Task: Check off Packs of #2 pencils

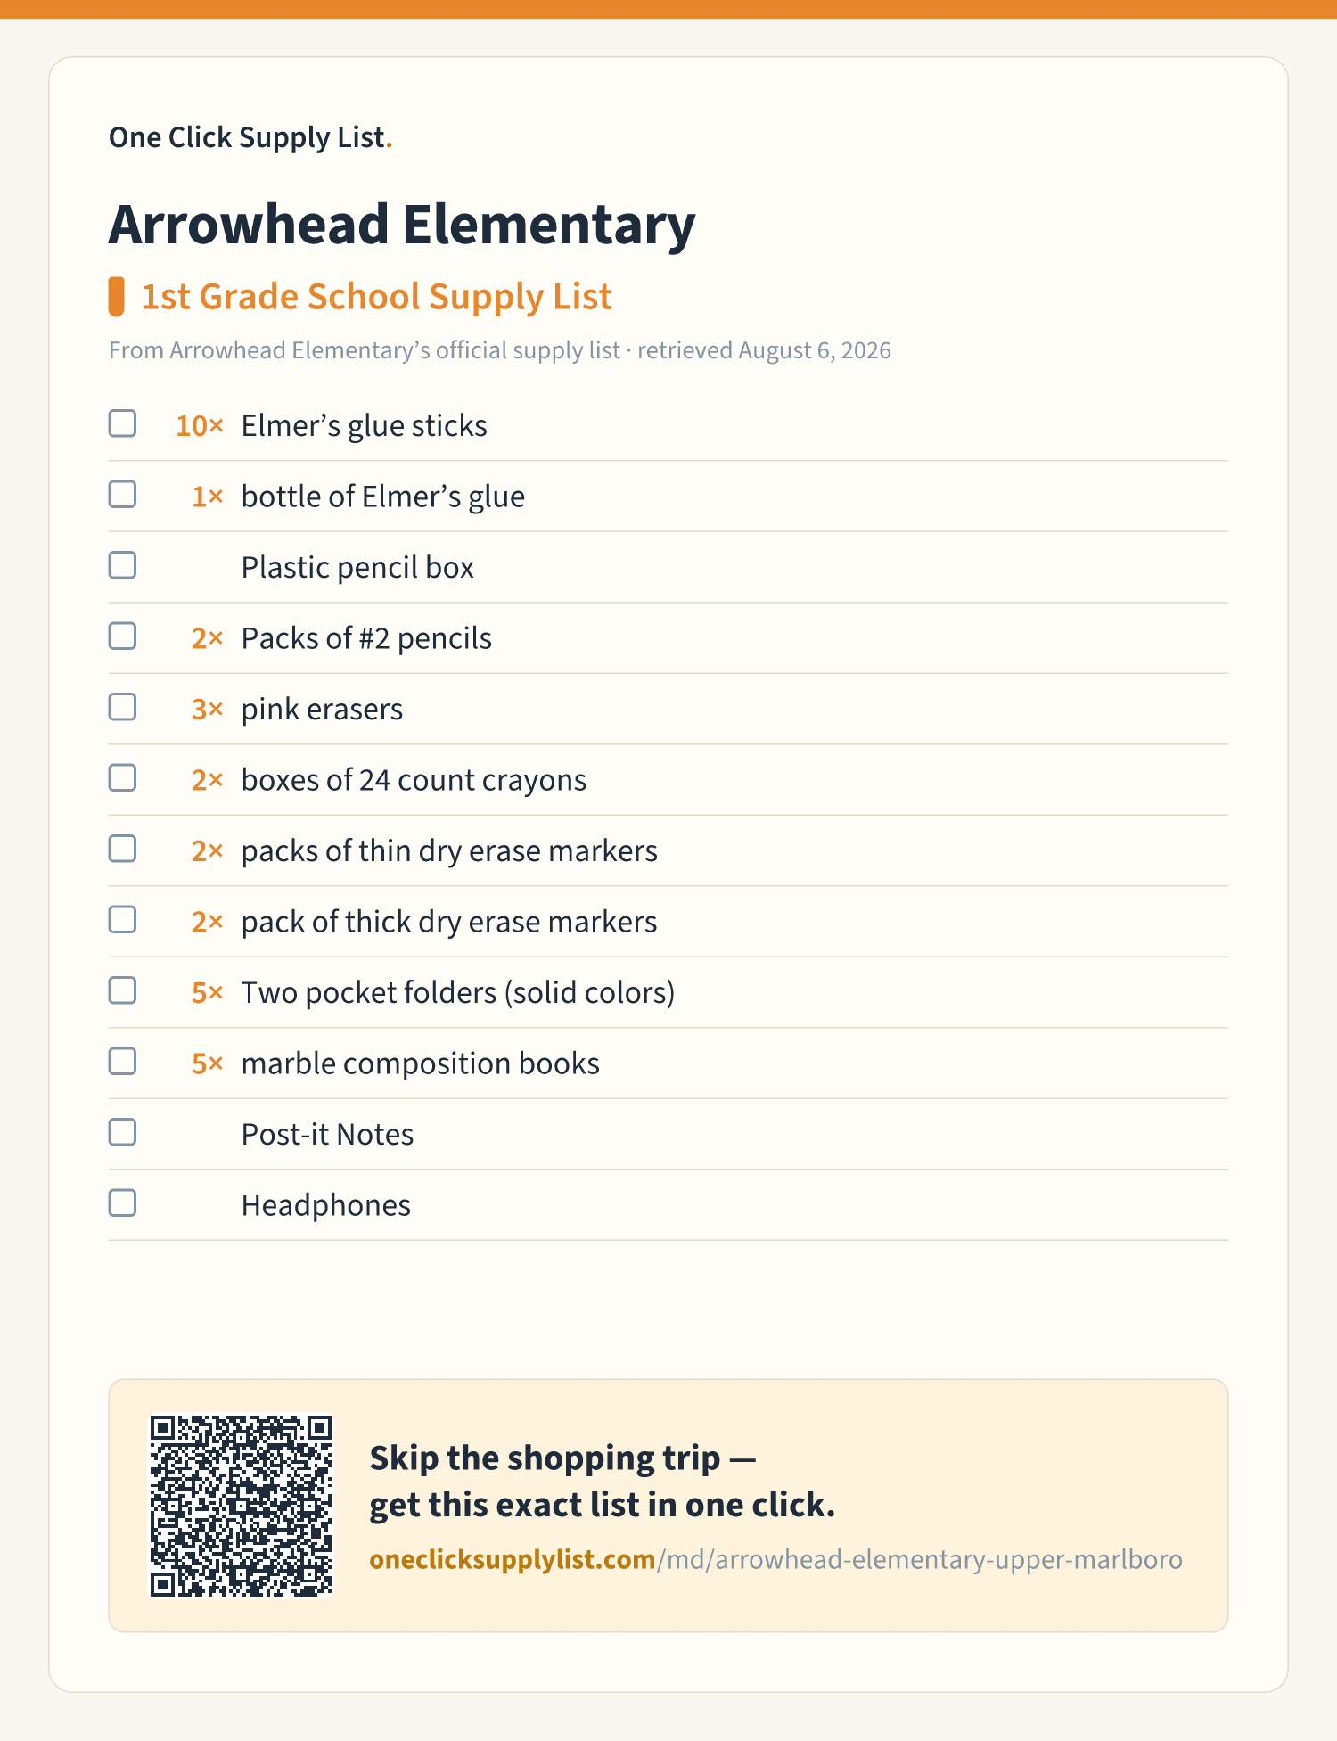Action: [x=122, y=636]
